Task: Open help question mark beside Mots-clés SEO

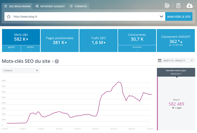Action: click(x=57, y=61)
